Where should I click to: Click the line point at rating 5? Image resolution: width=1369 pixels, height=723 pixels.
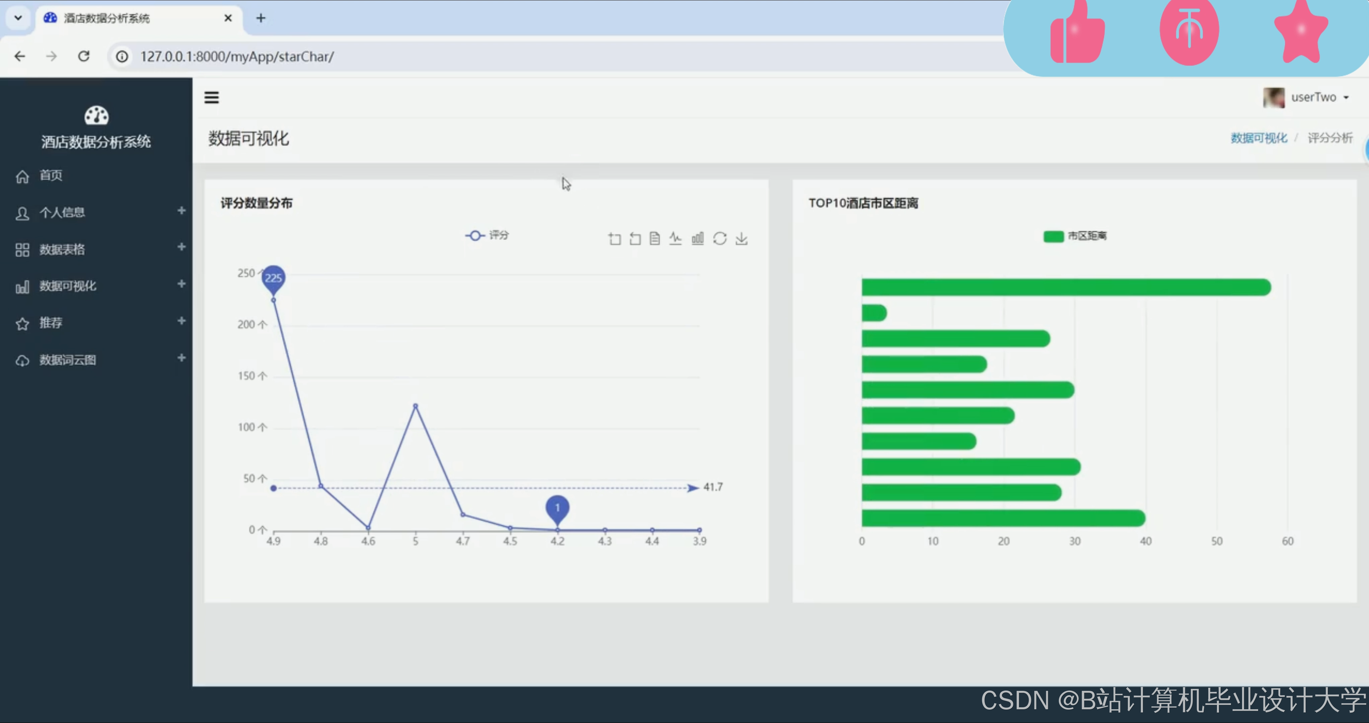click(416, 406)
